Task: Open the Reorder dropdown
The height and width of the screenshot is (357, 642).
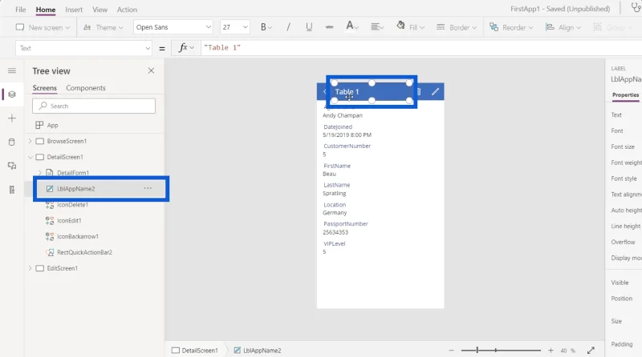Action: (511, 27)
